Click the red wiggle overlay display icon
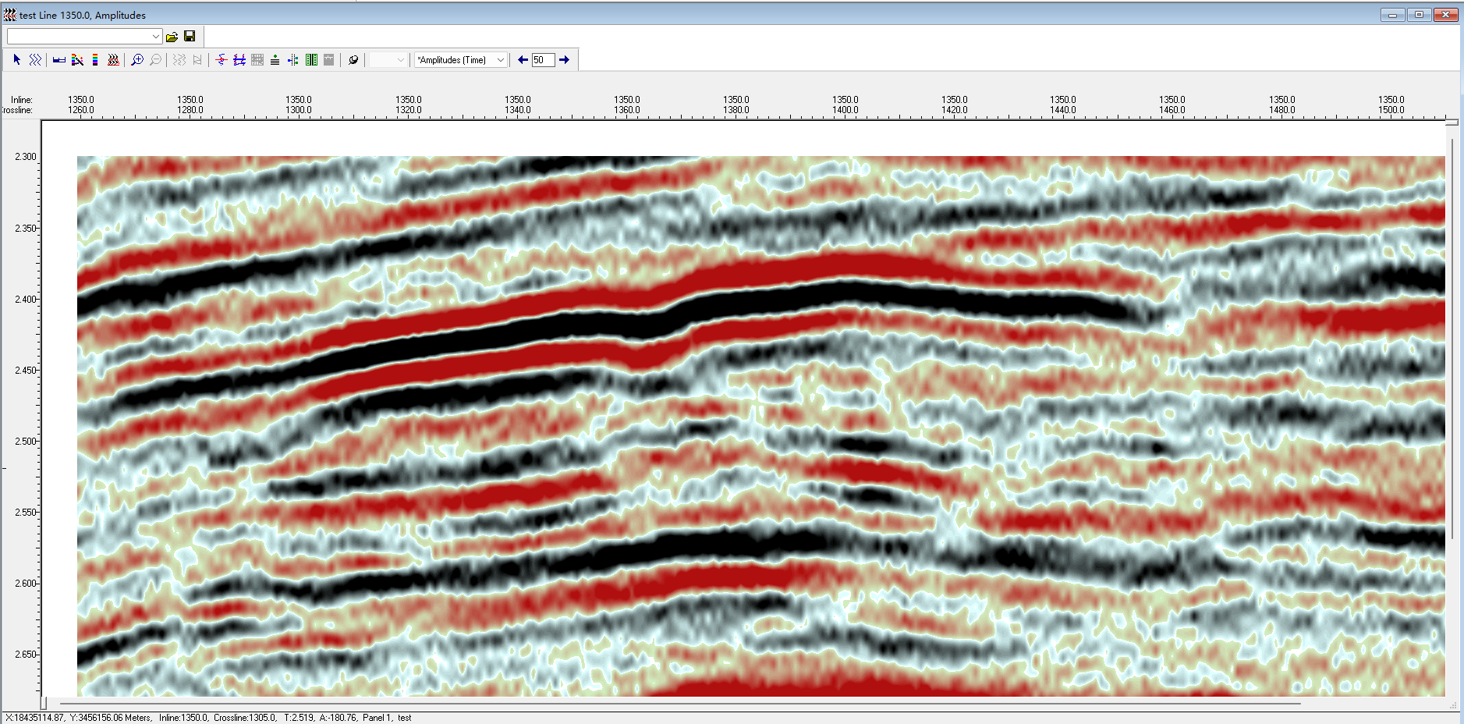1464x724 pixels. click(x=113, y=59)
